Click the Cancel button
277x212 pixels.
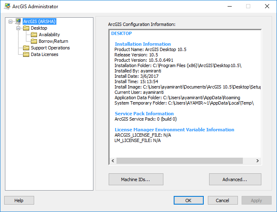click(x=223, y=200)
